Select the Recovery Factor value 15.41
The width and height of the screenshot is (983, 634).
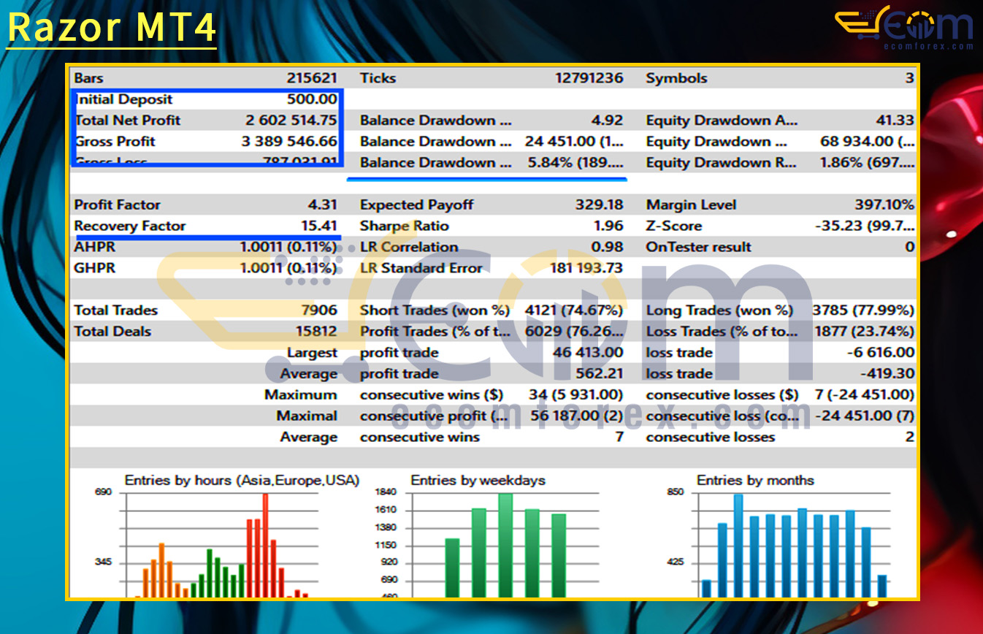(319, 226)
